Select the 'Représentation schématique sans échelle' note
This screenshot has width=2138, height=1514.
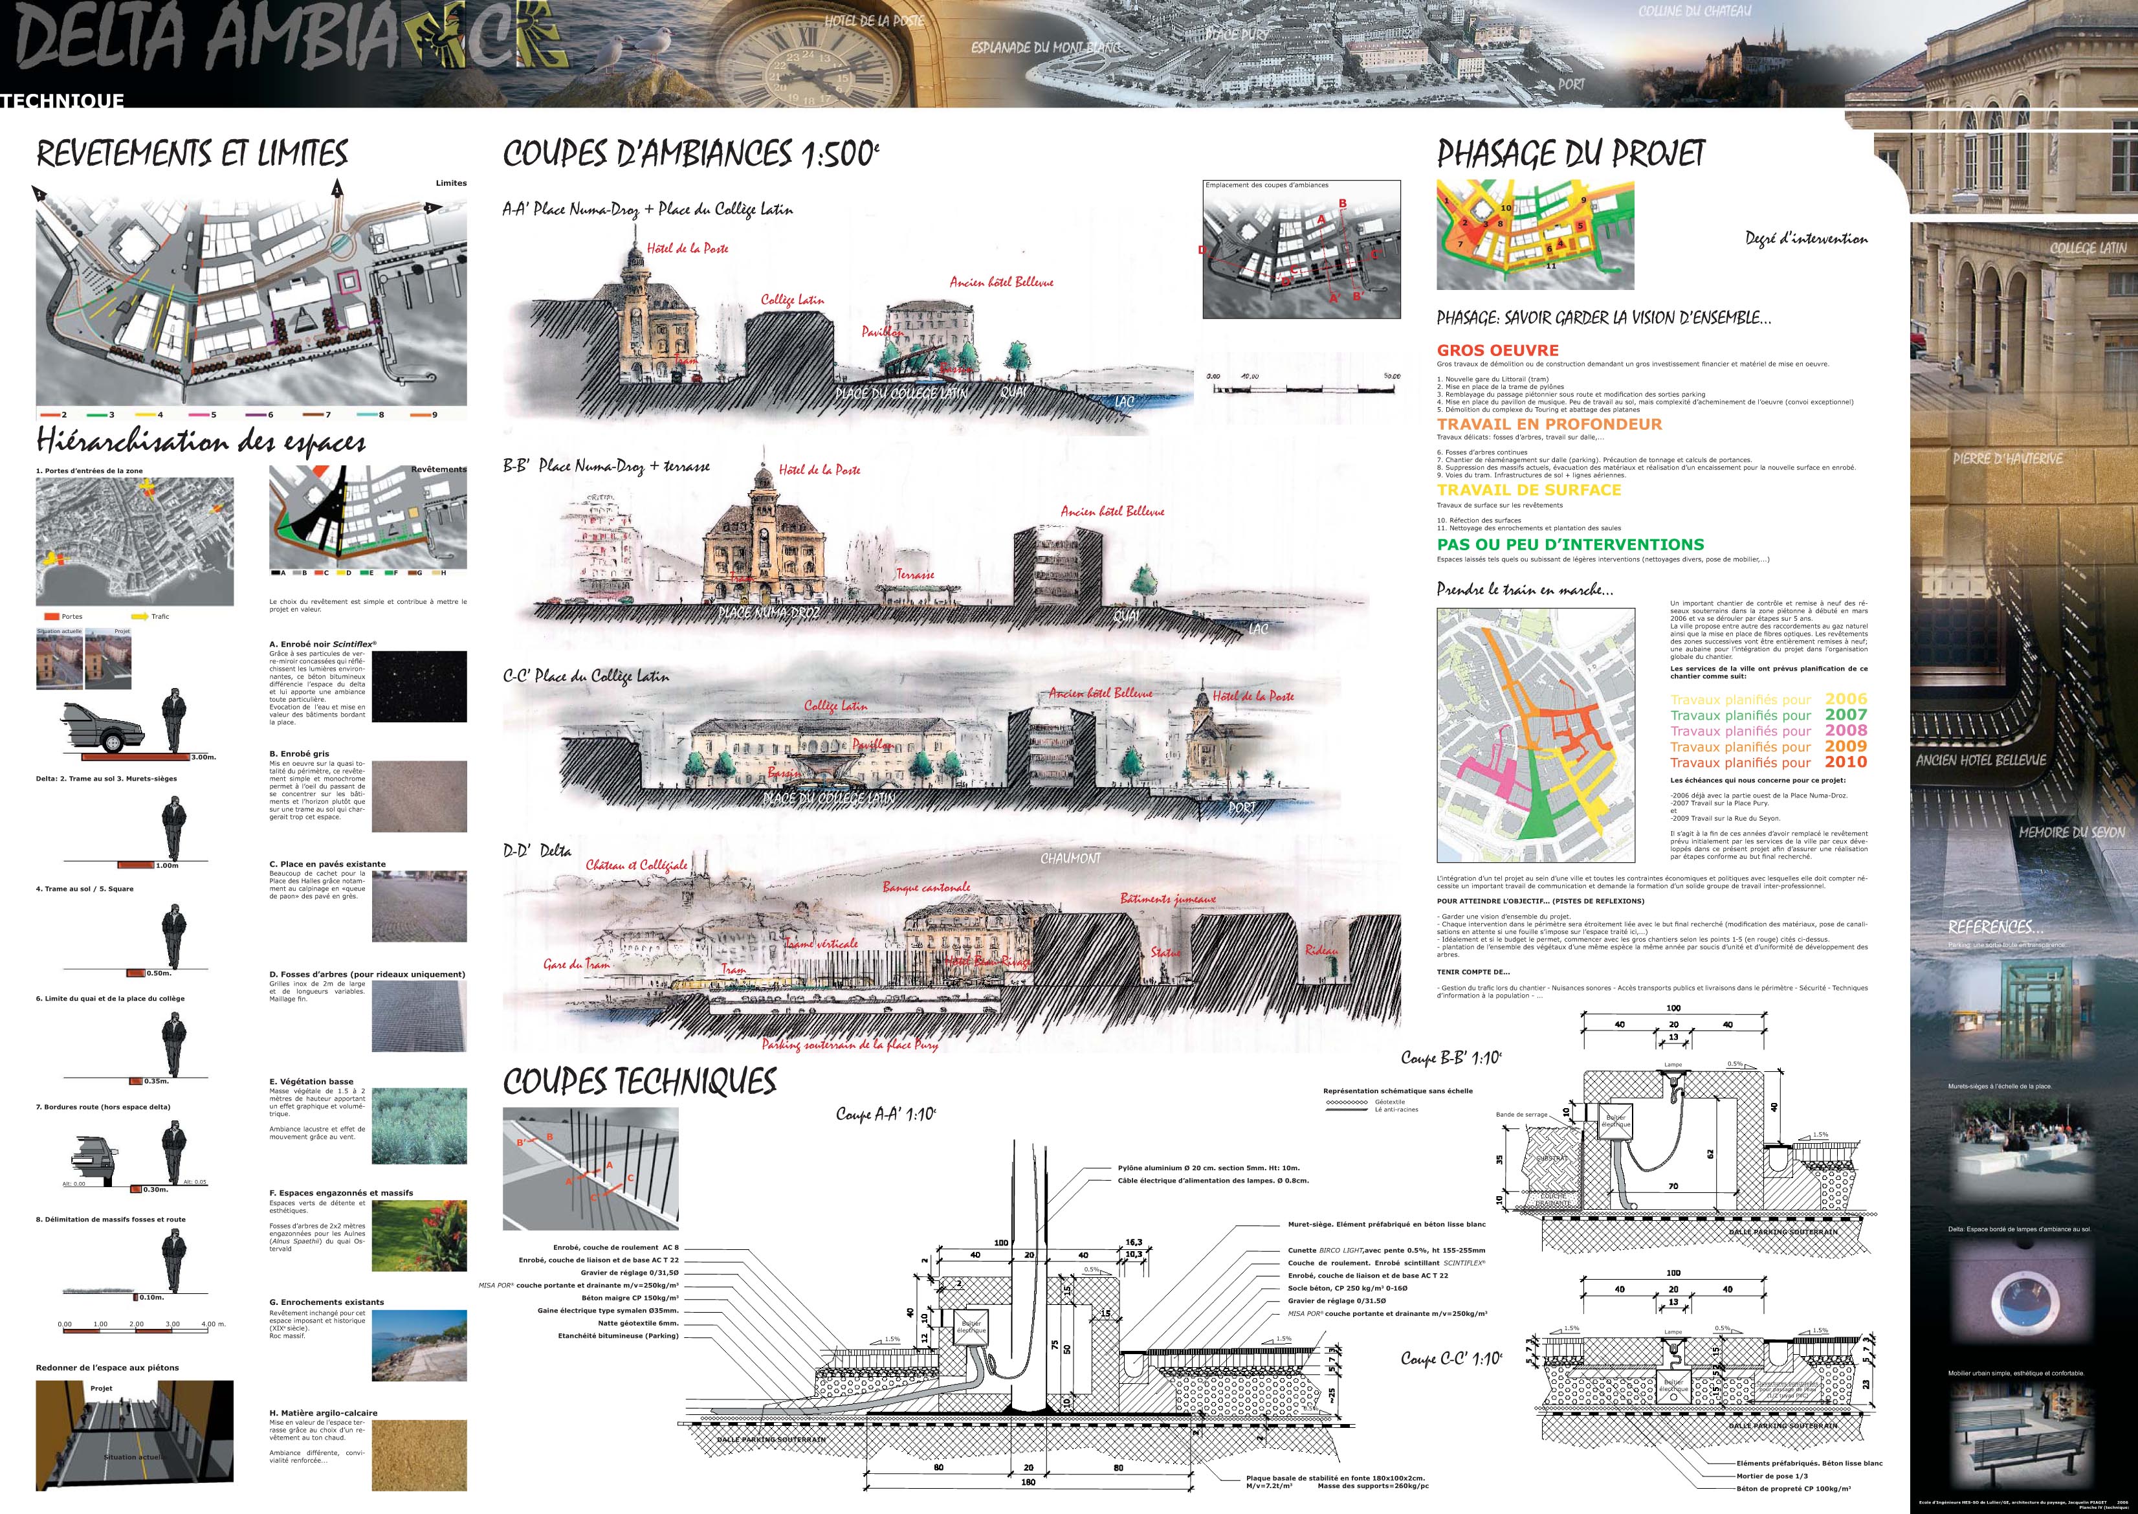(1398, 1091)
